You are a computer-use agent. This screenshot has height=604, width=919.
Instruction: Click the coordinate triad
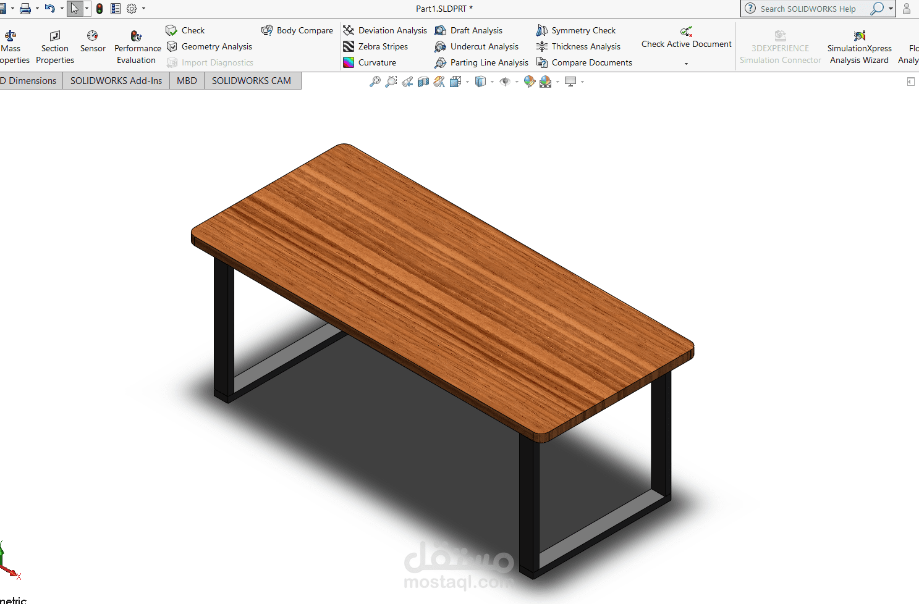tap(9, 562)
